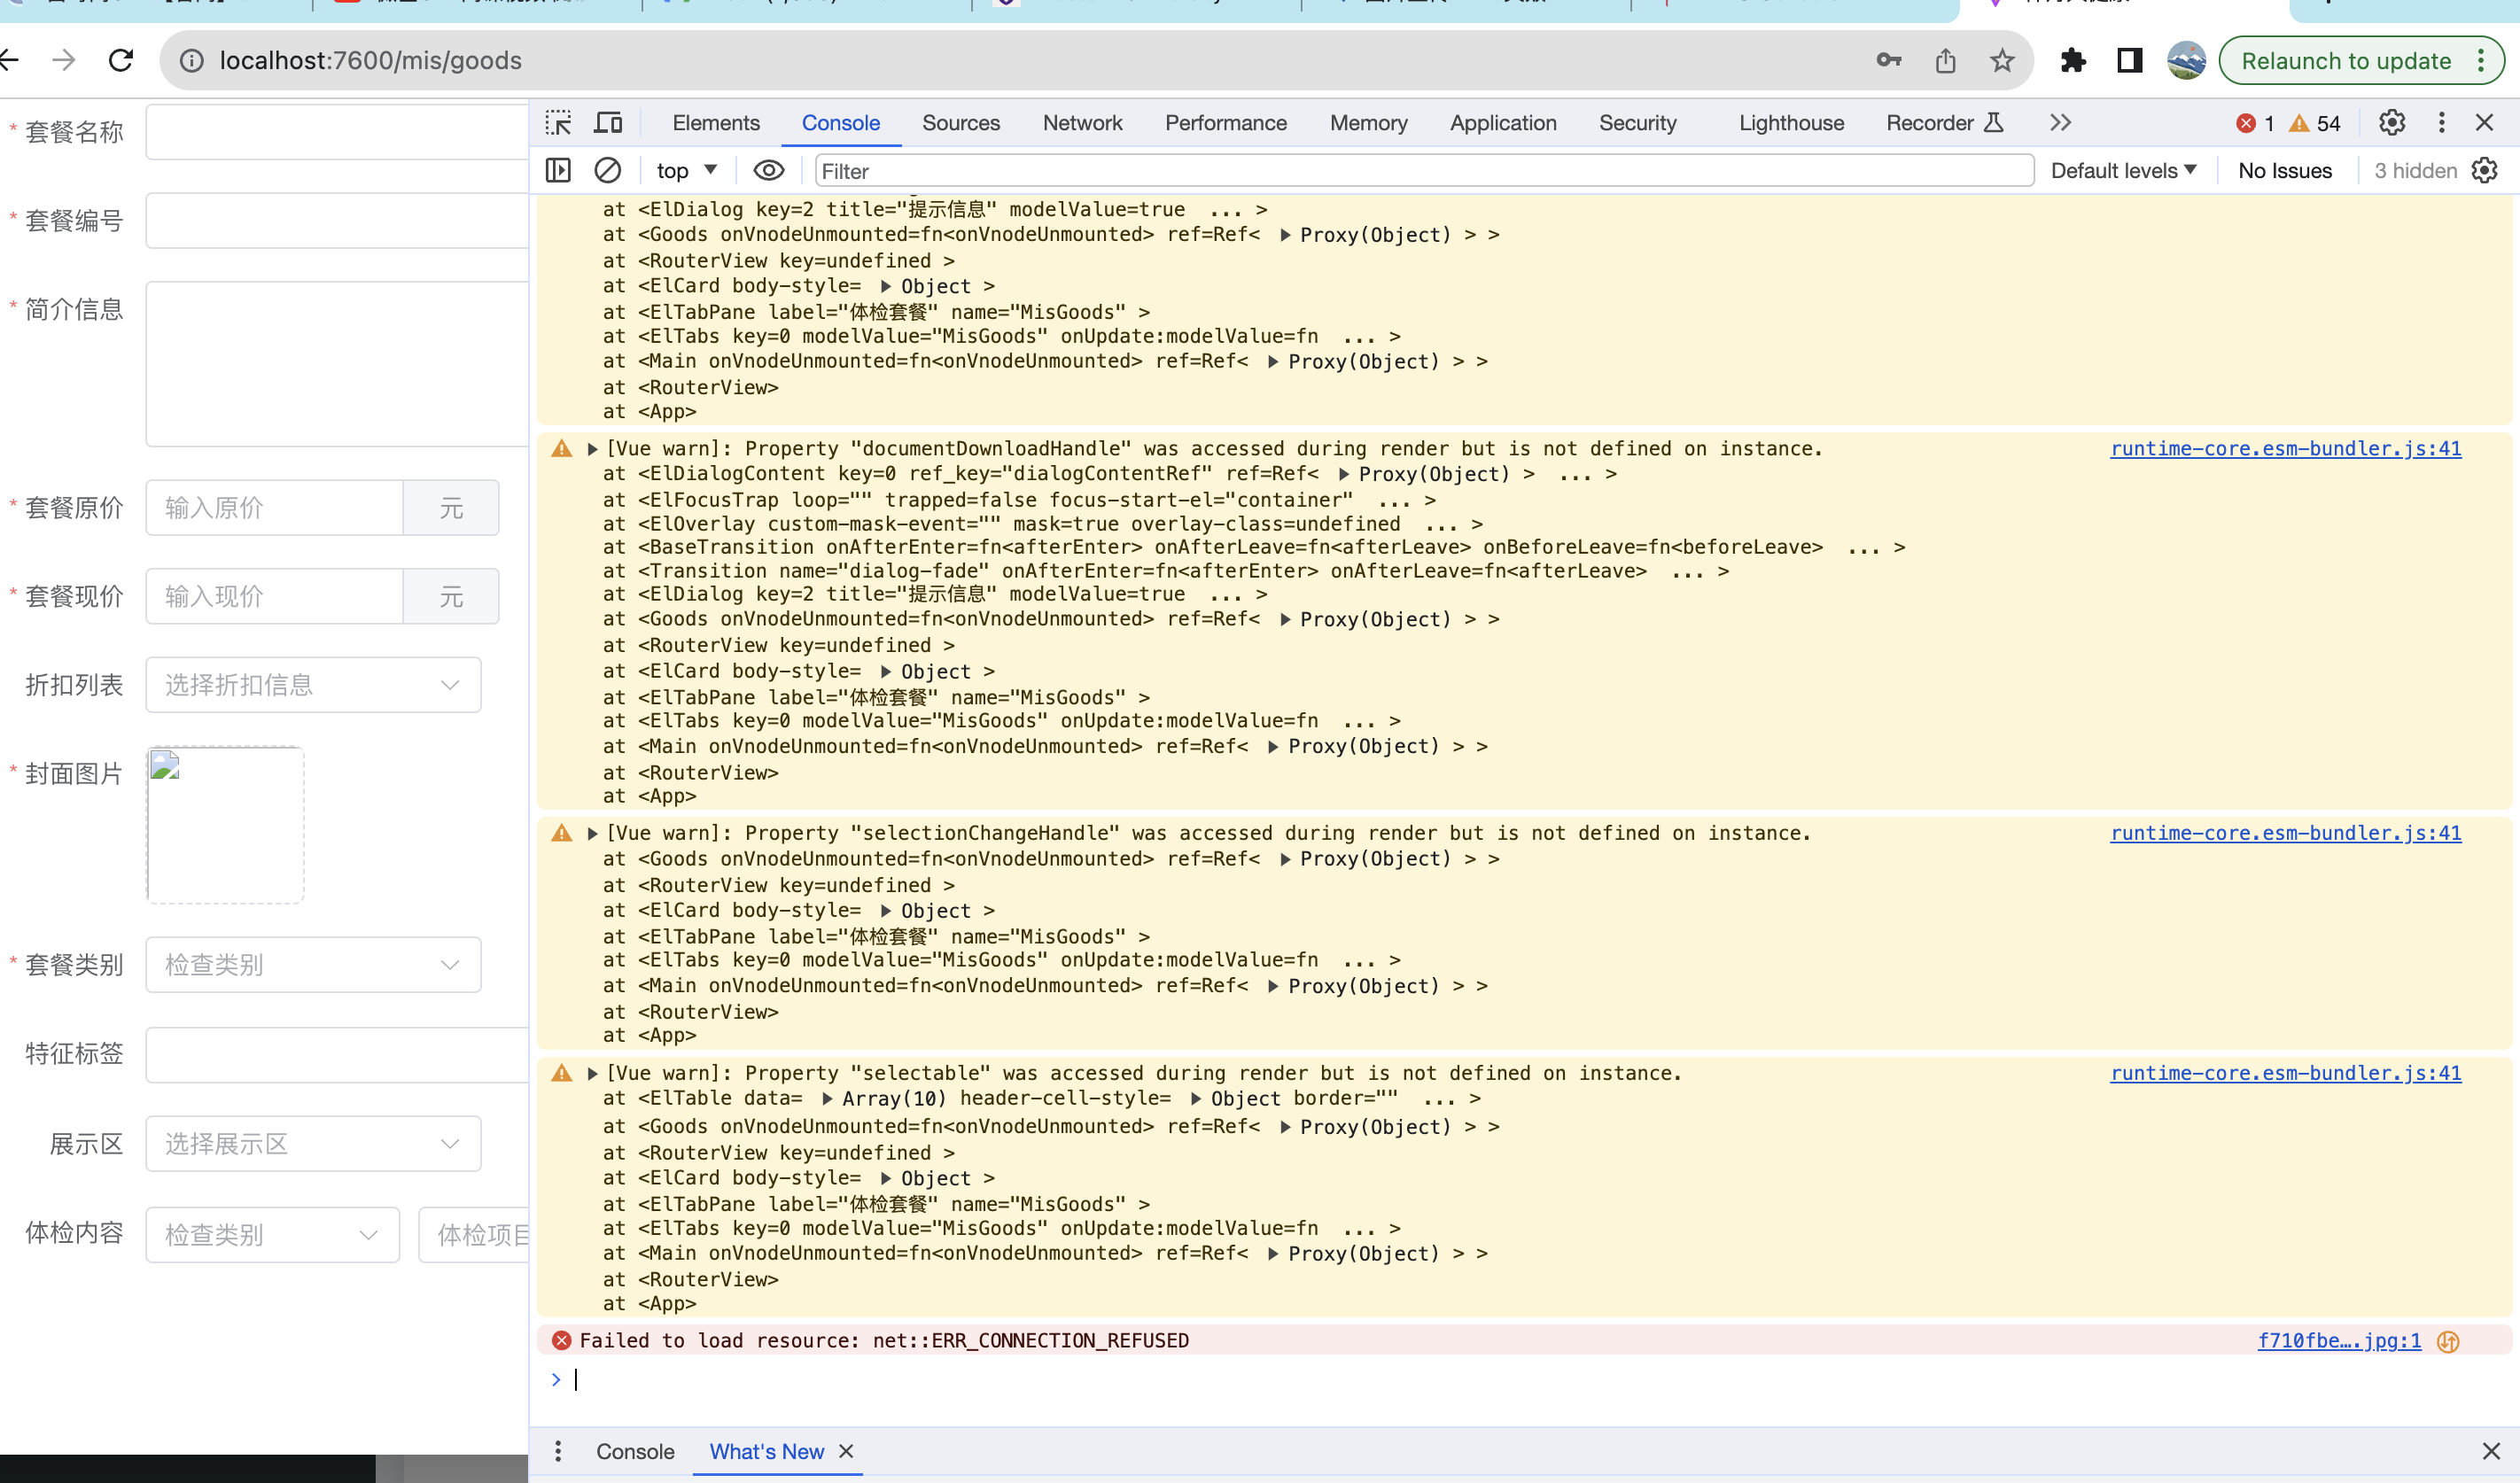Open the Security tab

1638,123
